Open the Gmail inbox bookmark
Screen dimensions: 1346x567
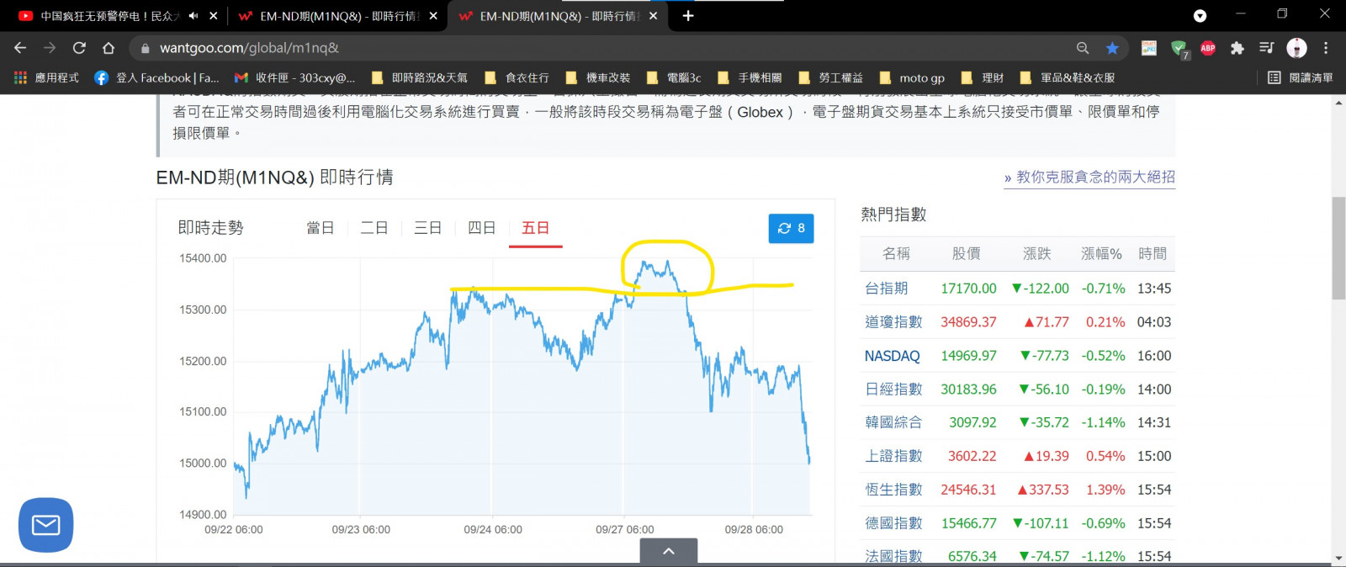[x=294, y=77]
